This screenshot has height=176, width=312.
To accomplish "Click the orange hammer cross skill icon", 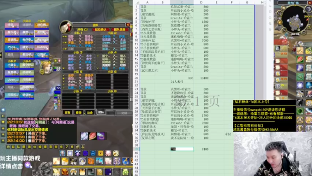I will (91, 161).
